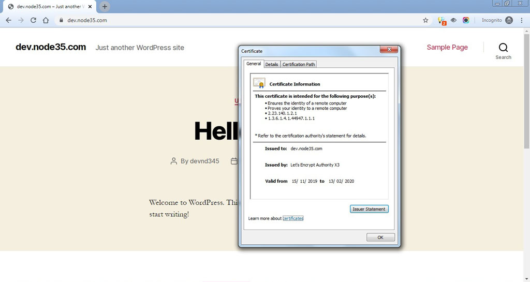Restore down the browser window

pyautogui.click(x=507, y=4)
